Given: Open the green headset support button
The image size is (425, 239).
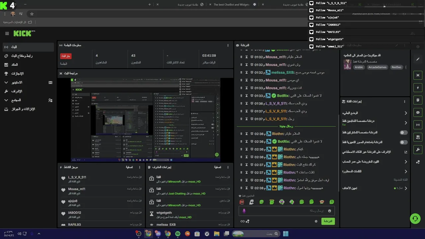Looking at the screenshot, I should (x=415, y=218).
